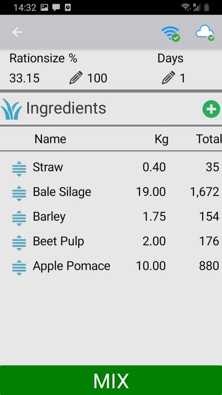Edit the Rationsize percentage value 100
The width and height of the screenshot is (222, 395).
97,78
